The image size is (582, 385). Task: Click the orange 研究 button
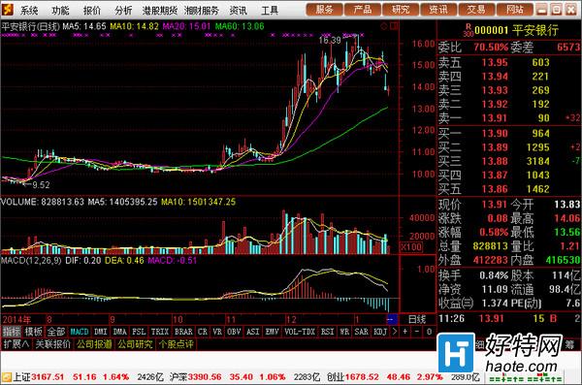(401, 10)
